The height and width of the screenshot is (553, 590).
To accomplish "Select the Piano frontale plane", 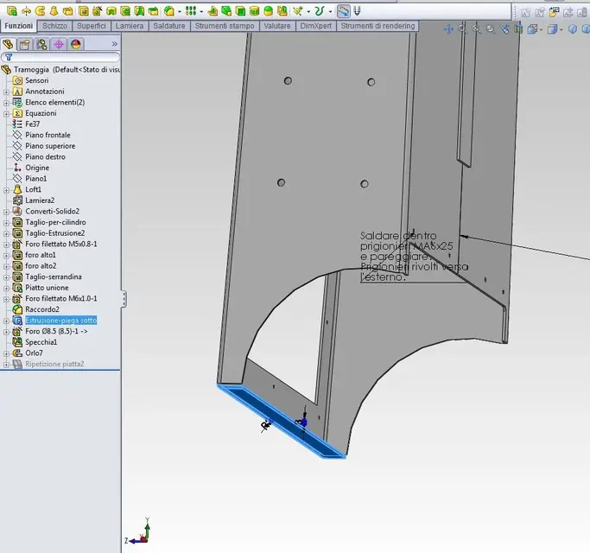I will click(48, 135).
